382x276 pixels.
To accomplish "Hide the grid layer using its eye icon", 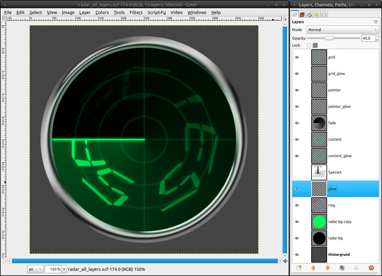I will point(297,57).
